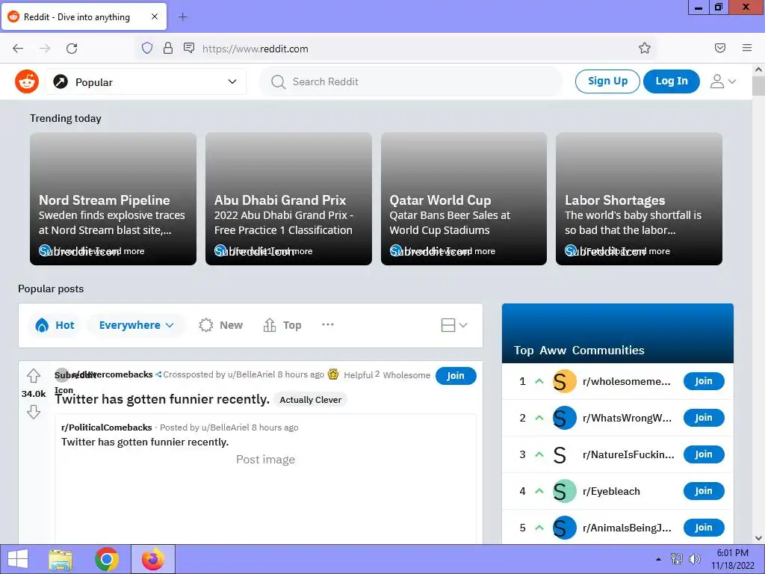Join the r/WhatsWrongW... community
This screenshot has height=574, width=765.
pos(704,418)
